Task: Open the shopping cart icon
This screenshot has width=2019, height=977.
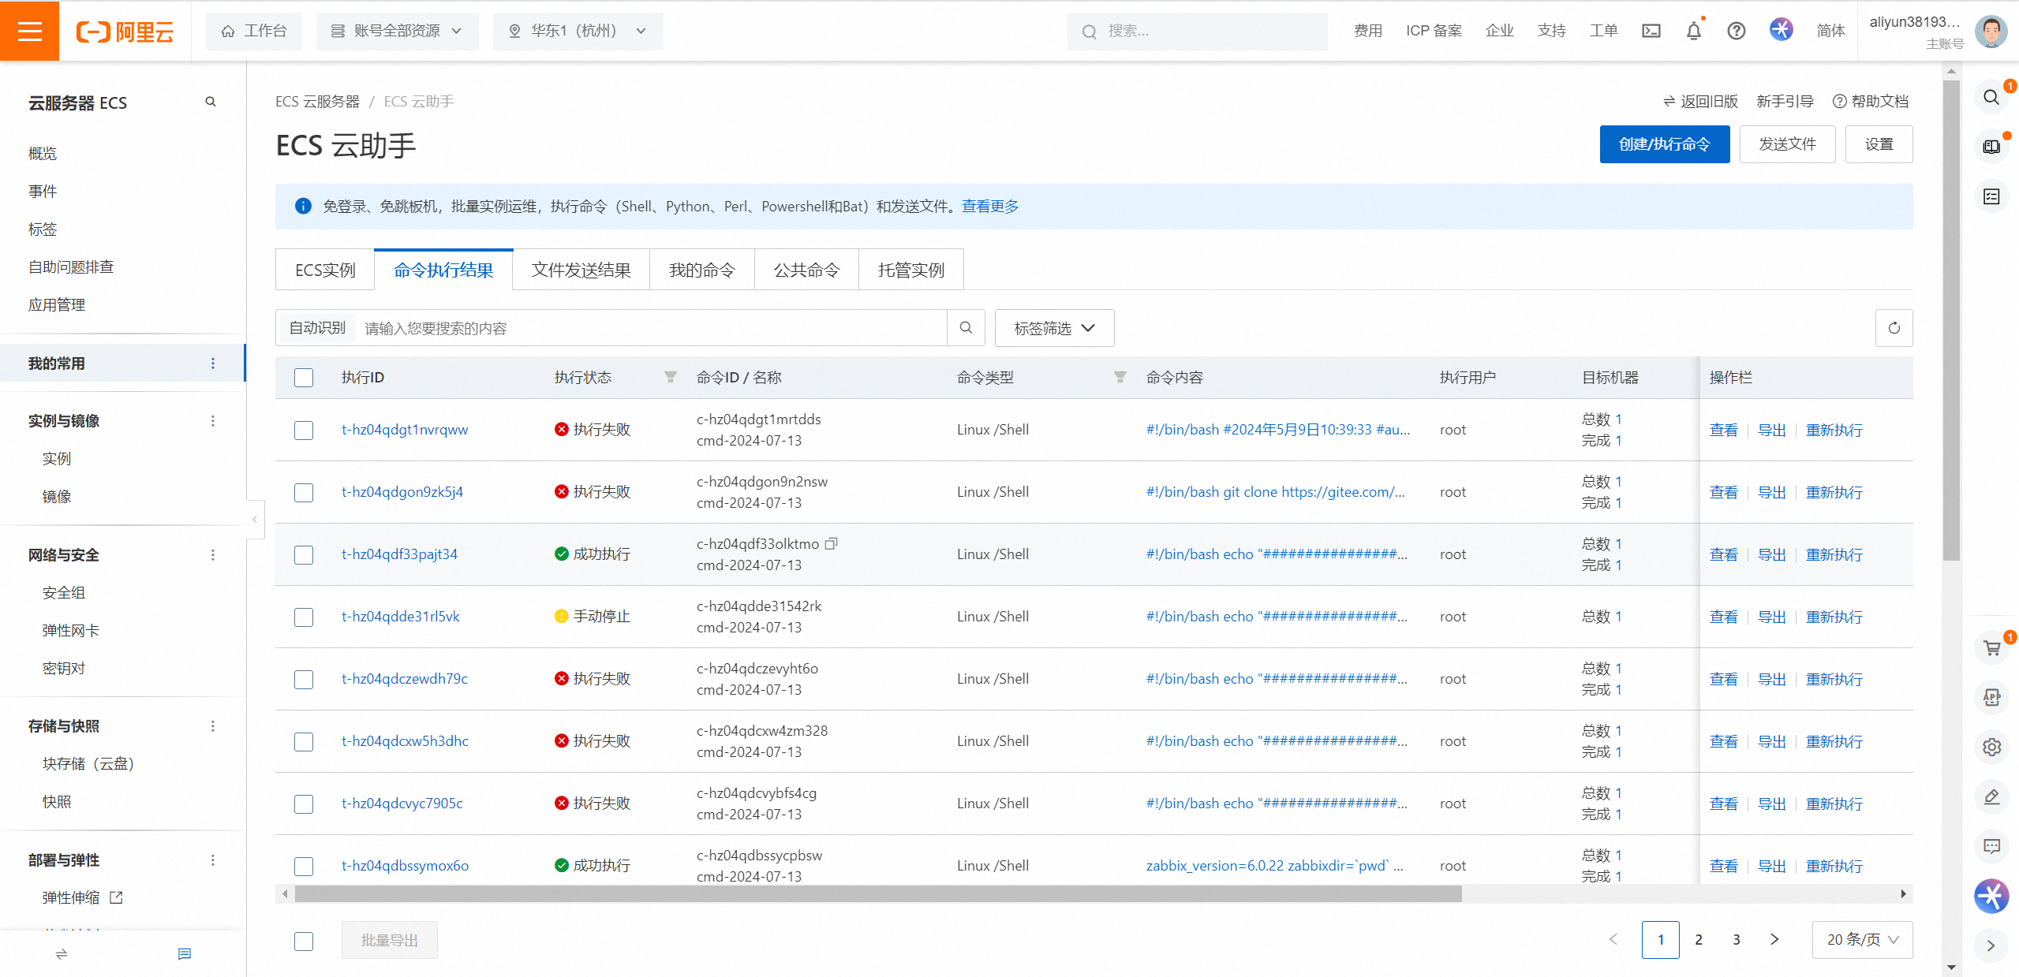Action: coord(1991,647)
